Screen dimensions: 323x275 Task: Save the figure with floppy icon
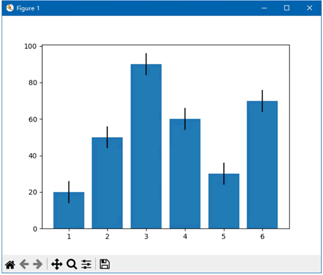point(104,264)
